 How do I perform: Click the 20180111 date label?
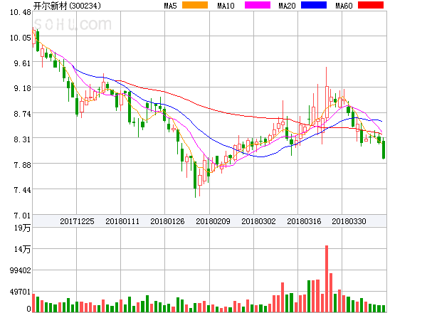click(x=122, y=221)
